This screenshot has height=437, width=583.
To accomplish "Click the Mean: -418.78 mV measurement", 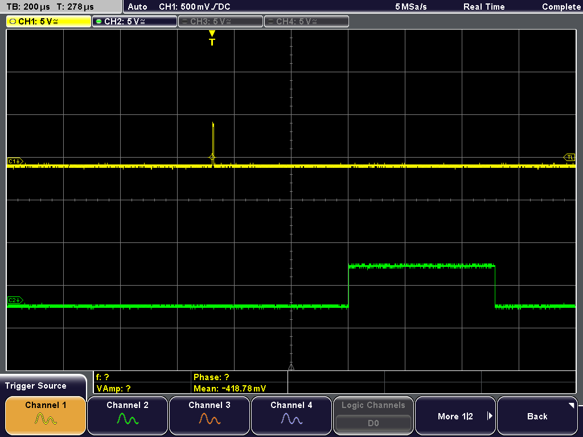I will pos(230,388).
